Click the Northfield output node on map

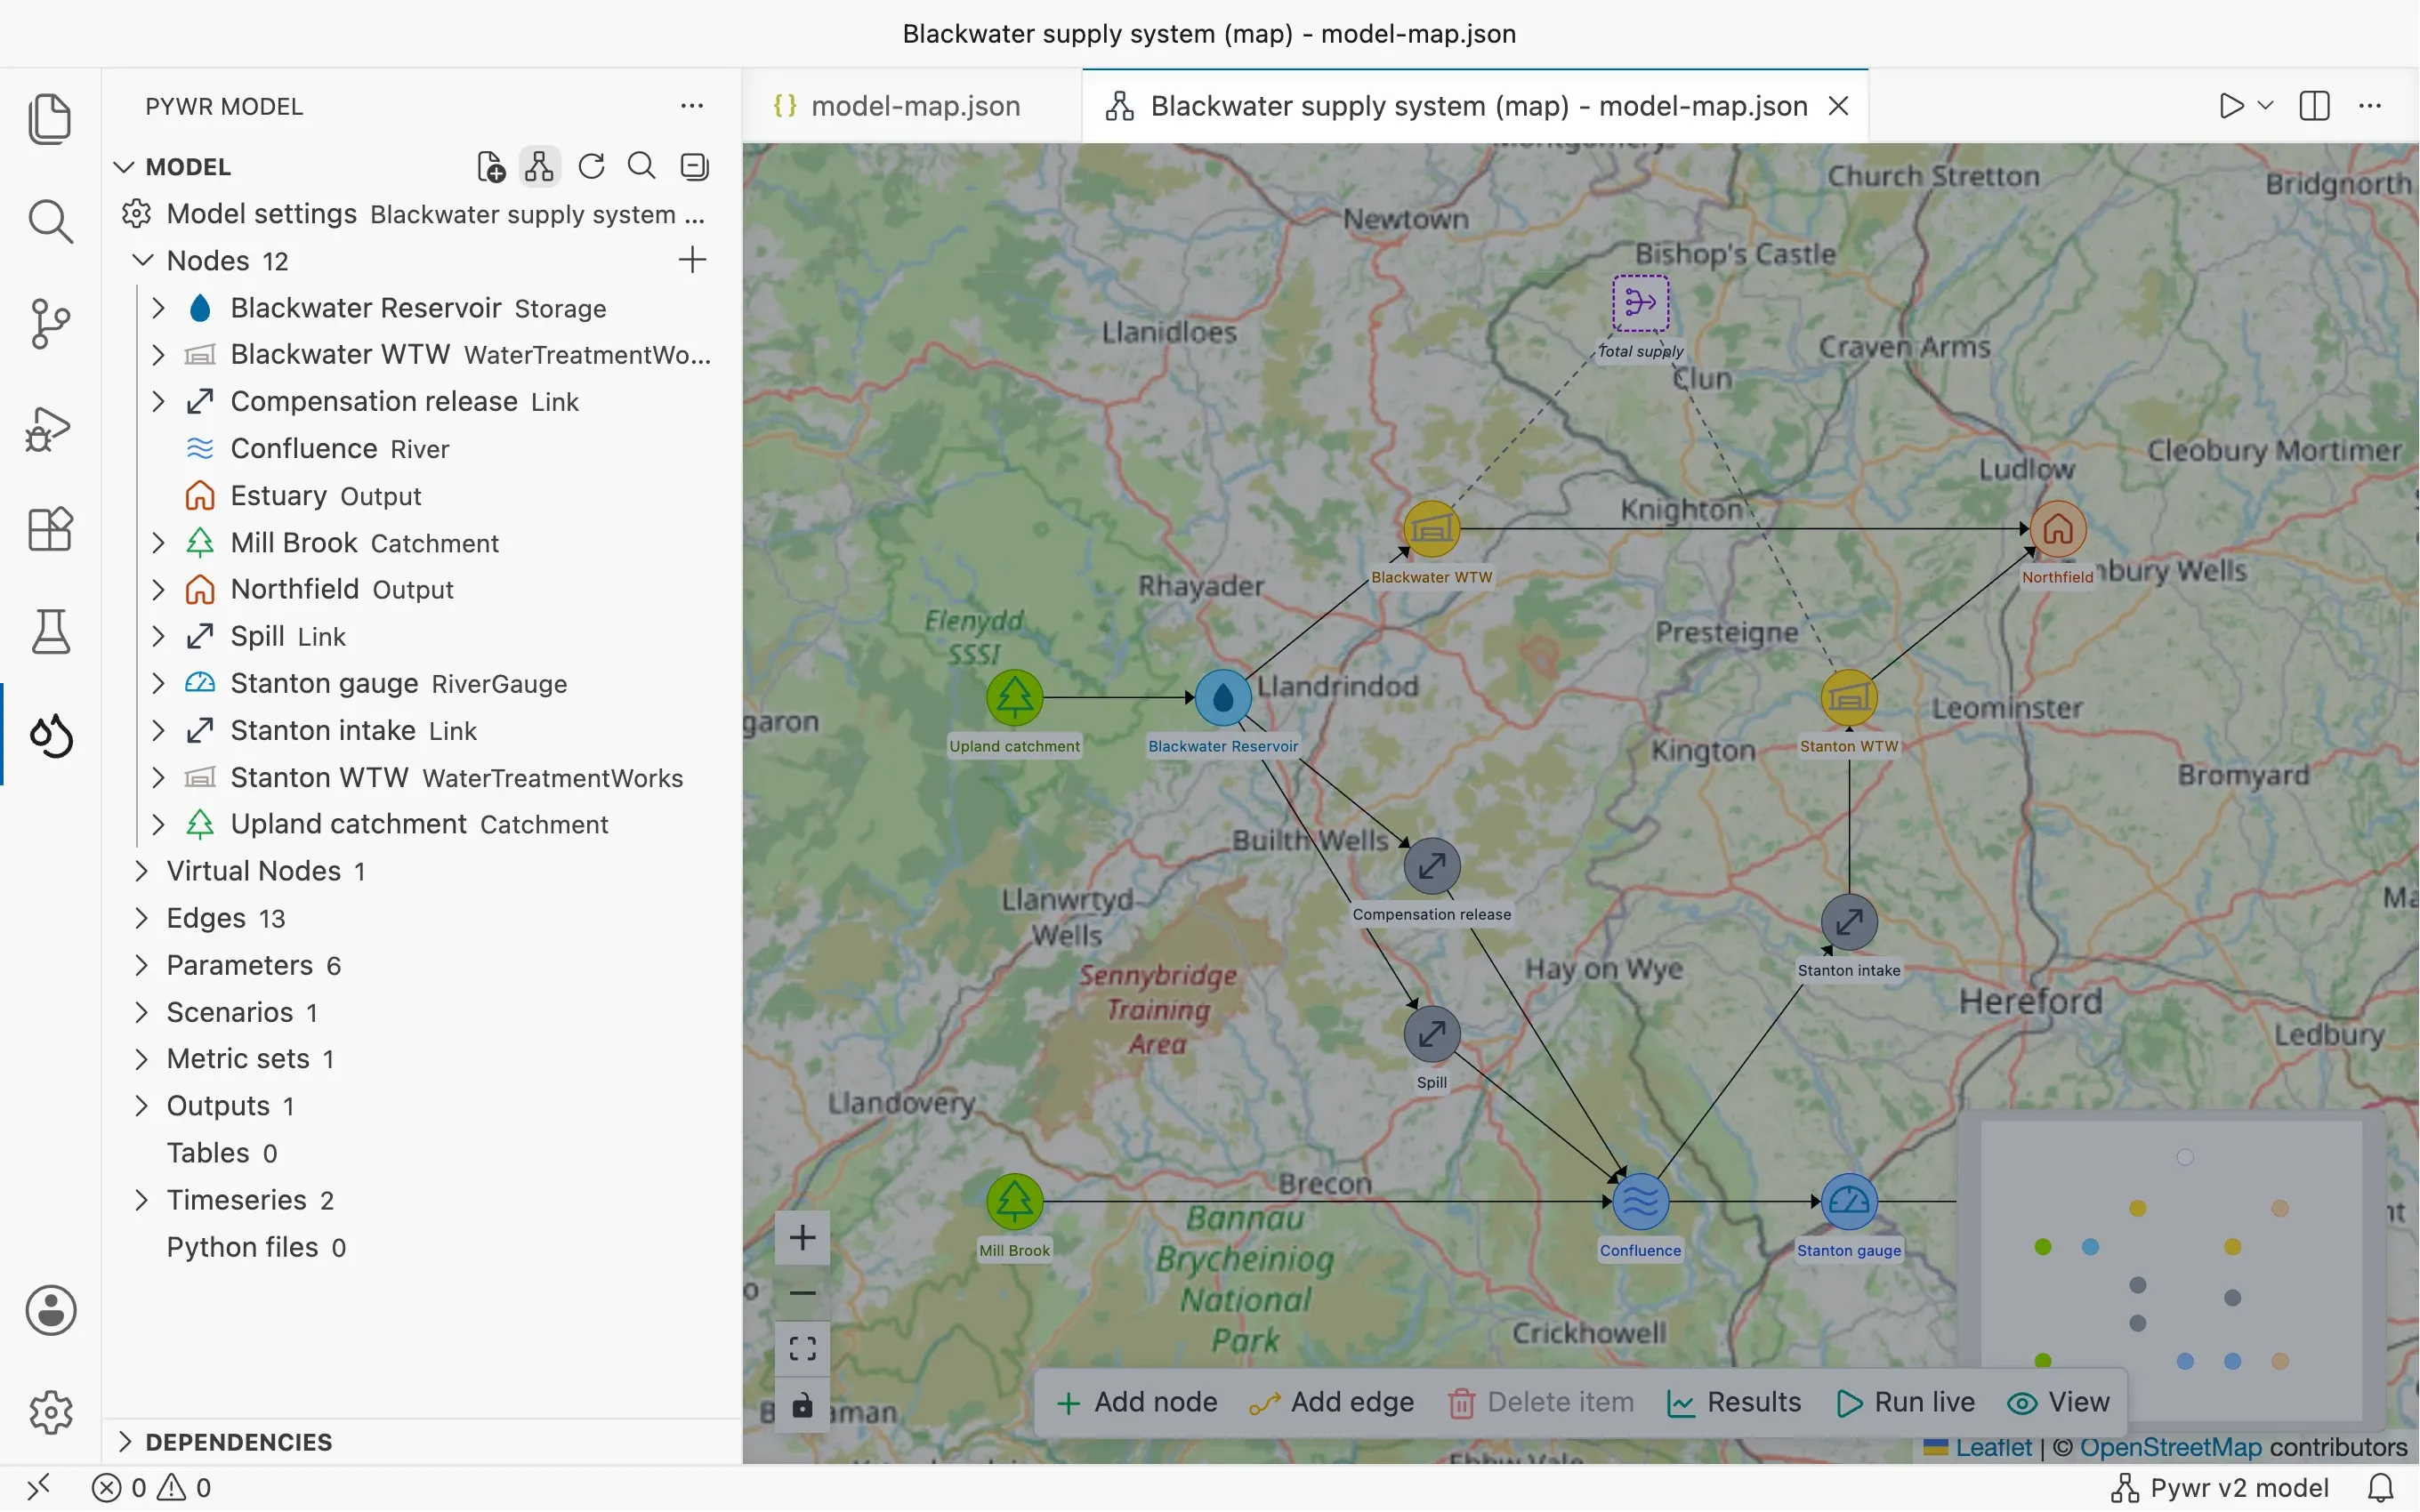2058,529
